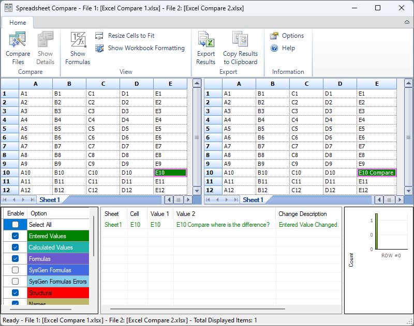Toggle the Show Formulas icon
The image size is (414, 326).
[78, 40]
